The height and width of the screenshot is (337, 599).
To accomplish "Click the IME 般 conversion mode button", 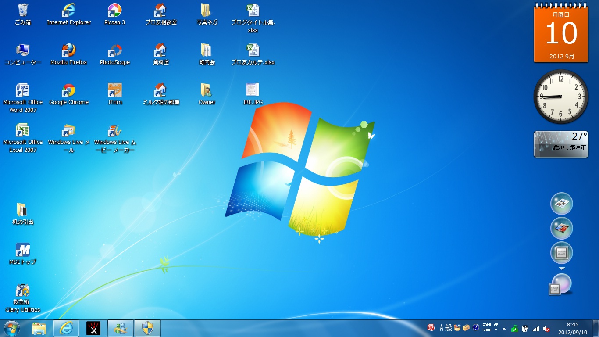I will (x=449, y=327).
